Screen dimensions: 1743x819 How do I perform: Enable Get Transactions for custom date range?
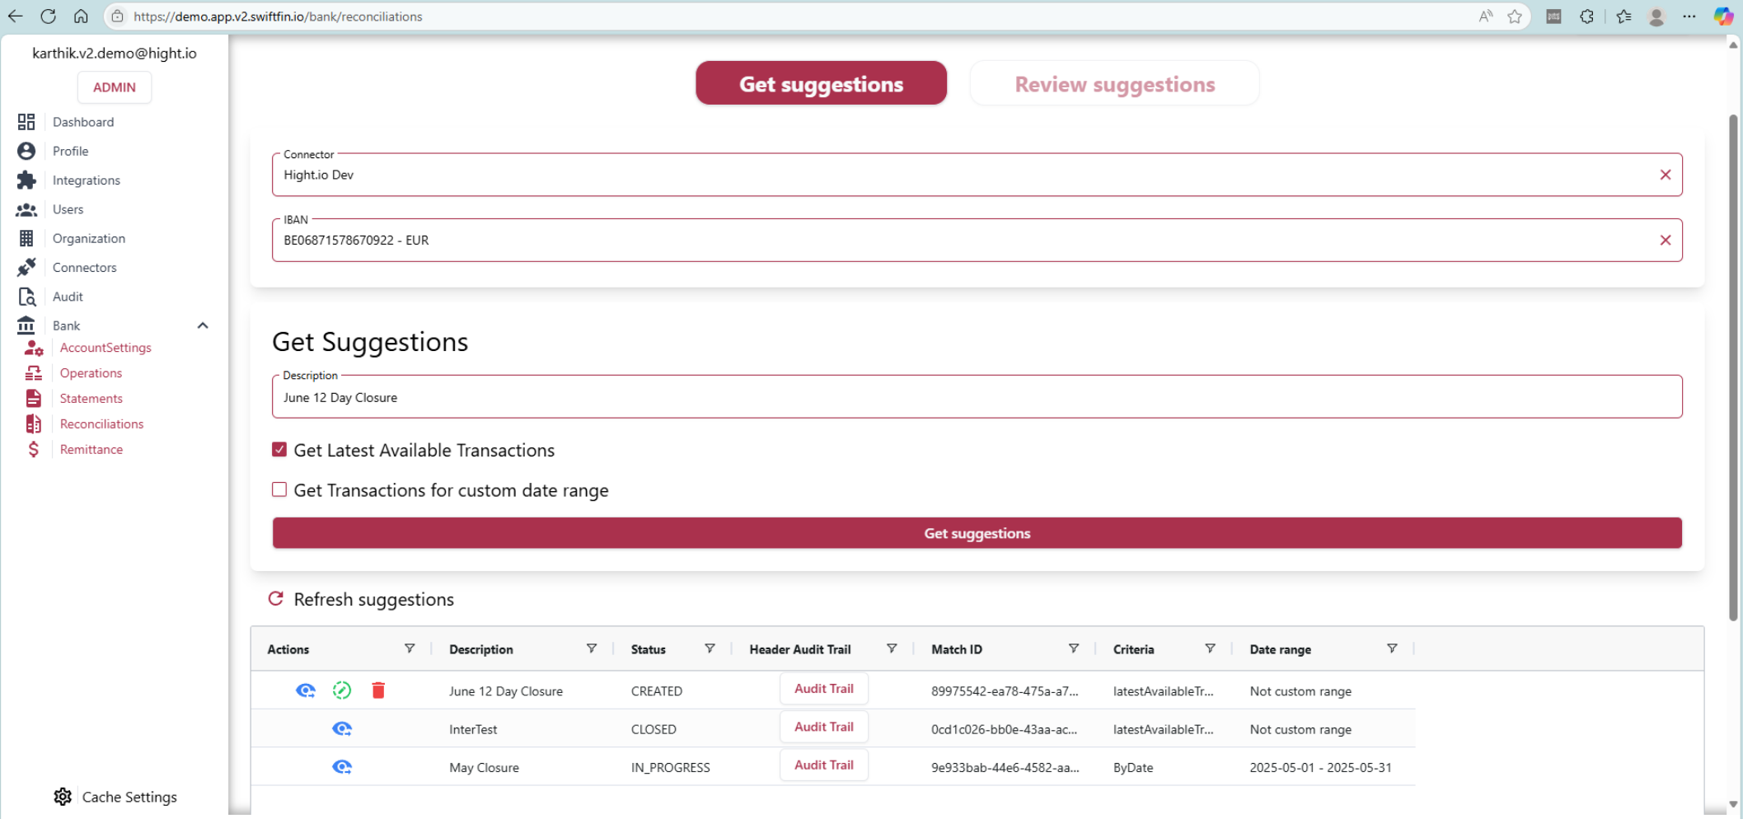[x=279, y=490]
